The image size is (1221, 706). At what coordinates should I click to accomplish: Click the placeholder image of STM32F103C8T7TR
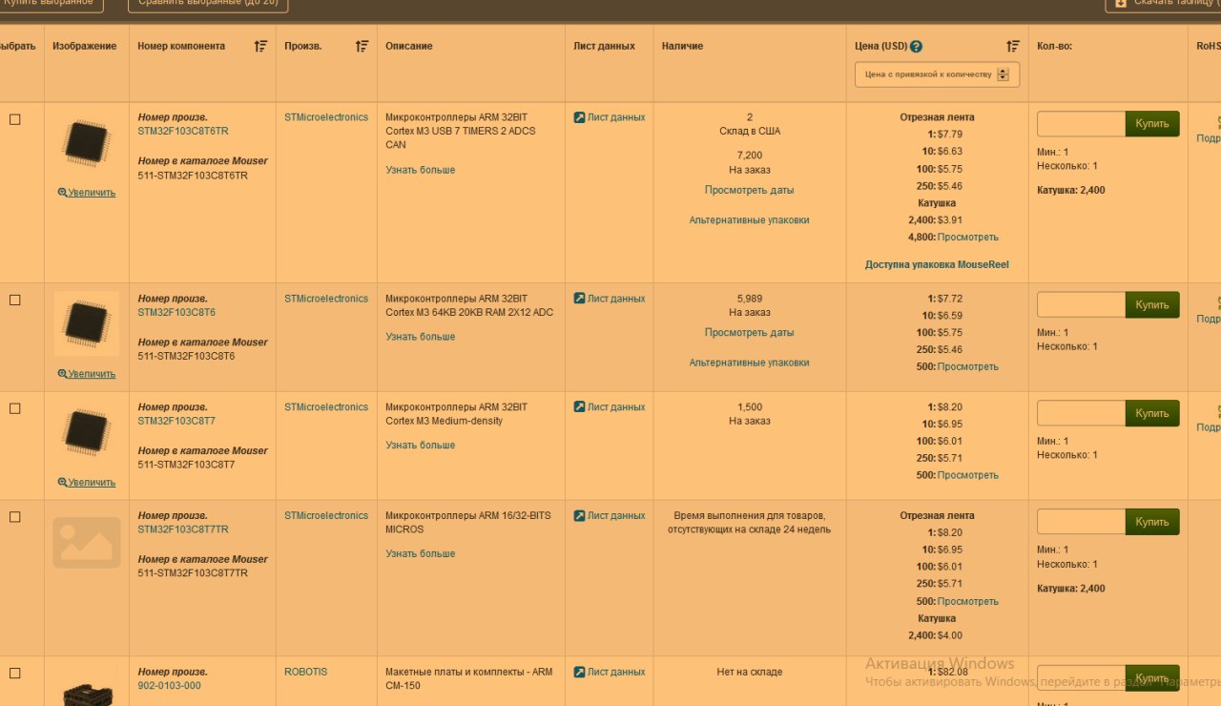(x=87, y=543)
